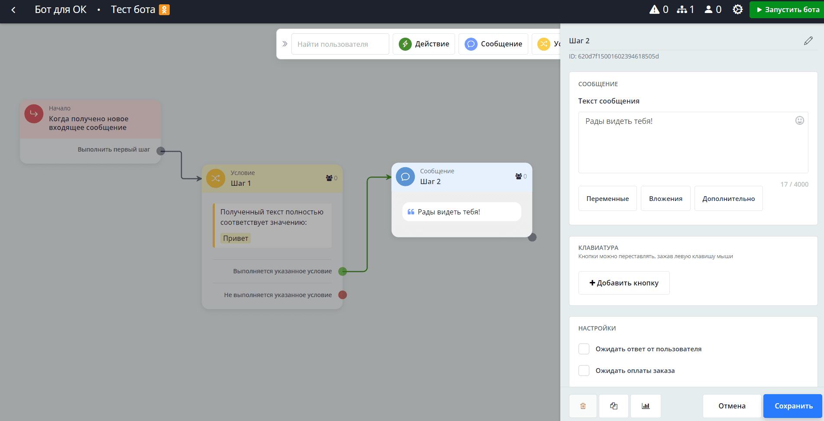Click the pencil icon to rename step

coord(808,41)
